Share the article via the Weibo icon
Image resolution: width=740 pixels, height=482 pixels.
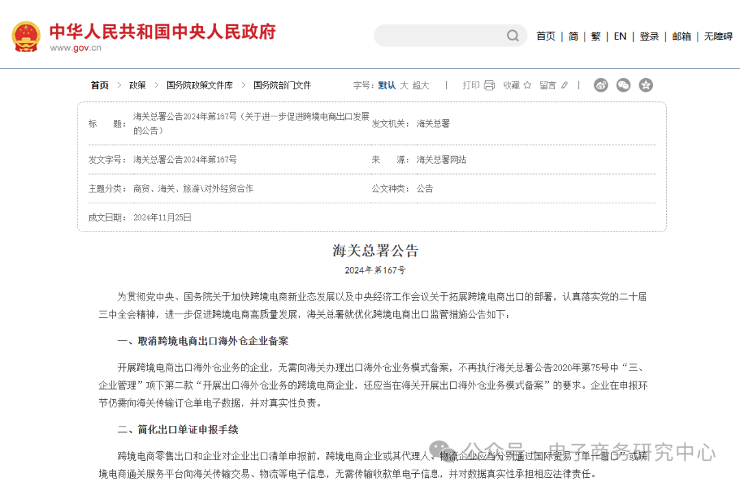(601, 85)
